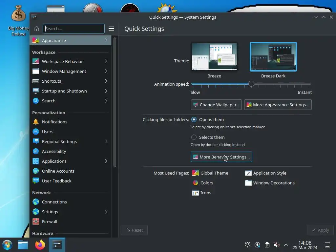Click the Online Accounts icon
The height and width of the screenshot is (252, 336).
click(35, 171)
